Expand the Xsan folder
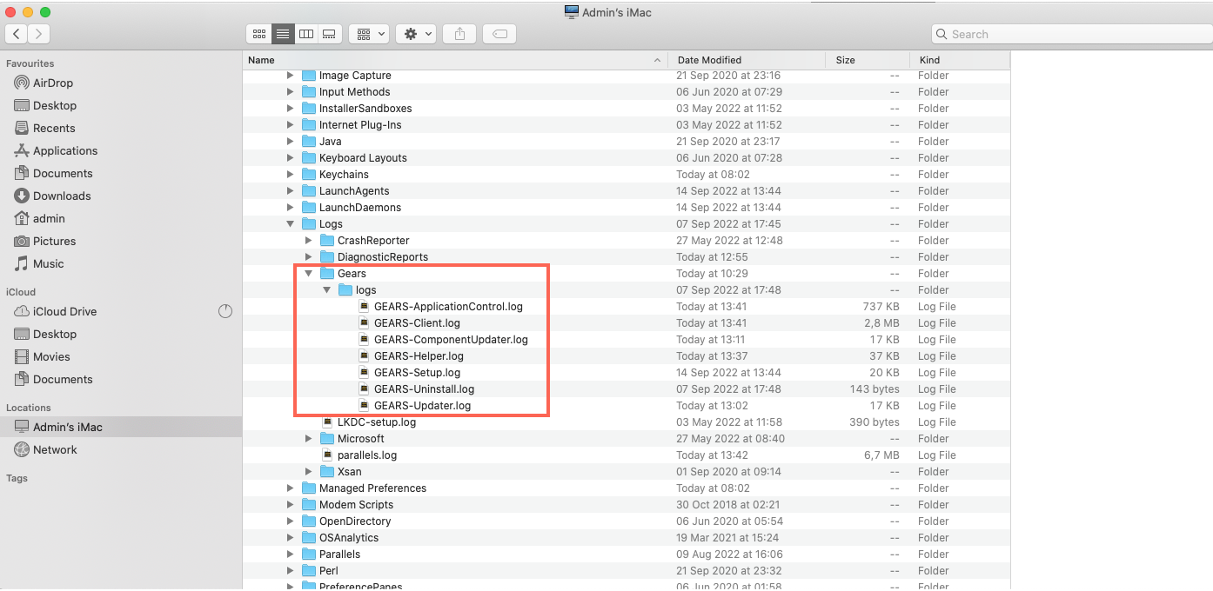Viewport: 1213px width, 591px height. click(309, 472)
